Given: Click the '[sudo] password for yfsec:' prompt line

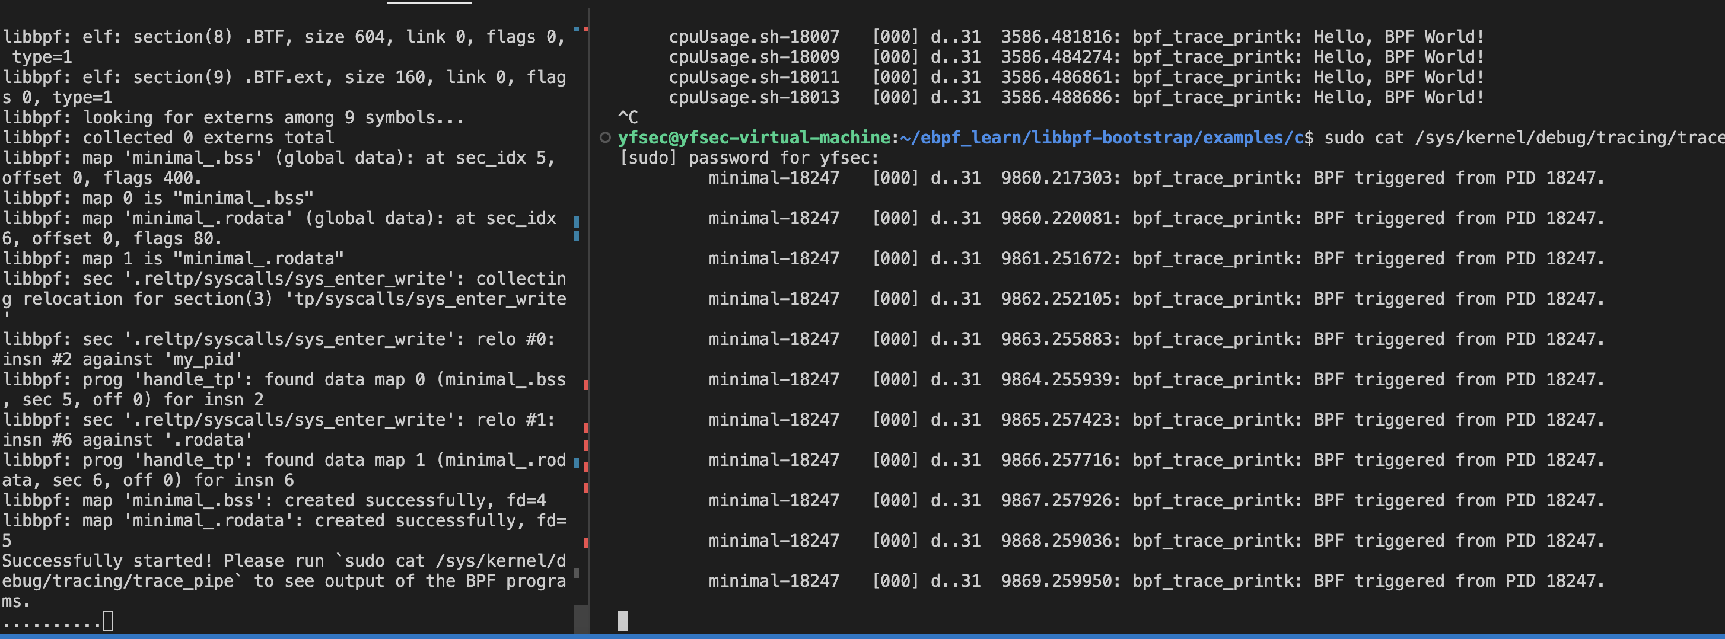Looking at the screenshot, I should [x=749, y=158].
